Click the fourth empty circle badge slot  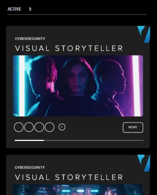click(49, 127)
